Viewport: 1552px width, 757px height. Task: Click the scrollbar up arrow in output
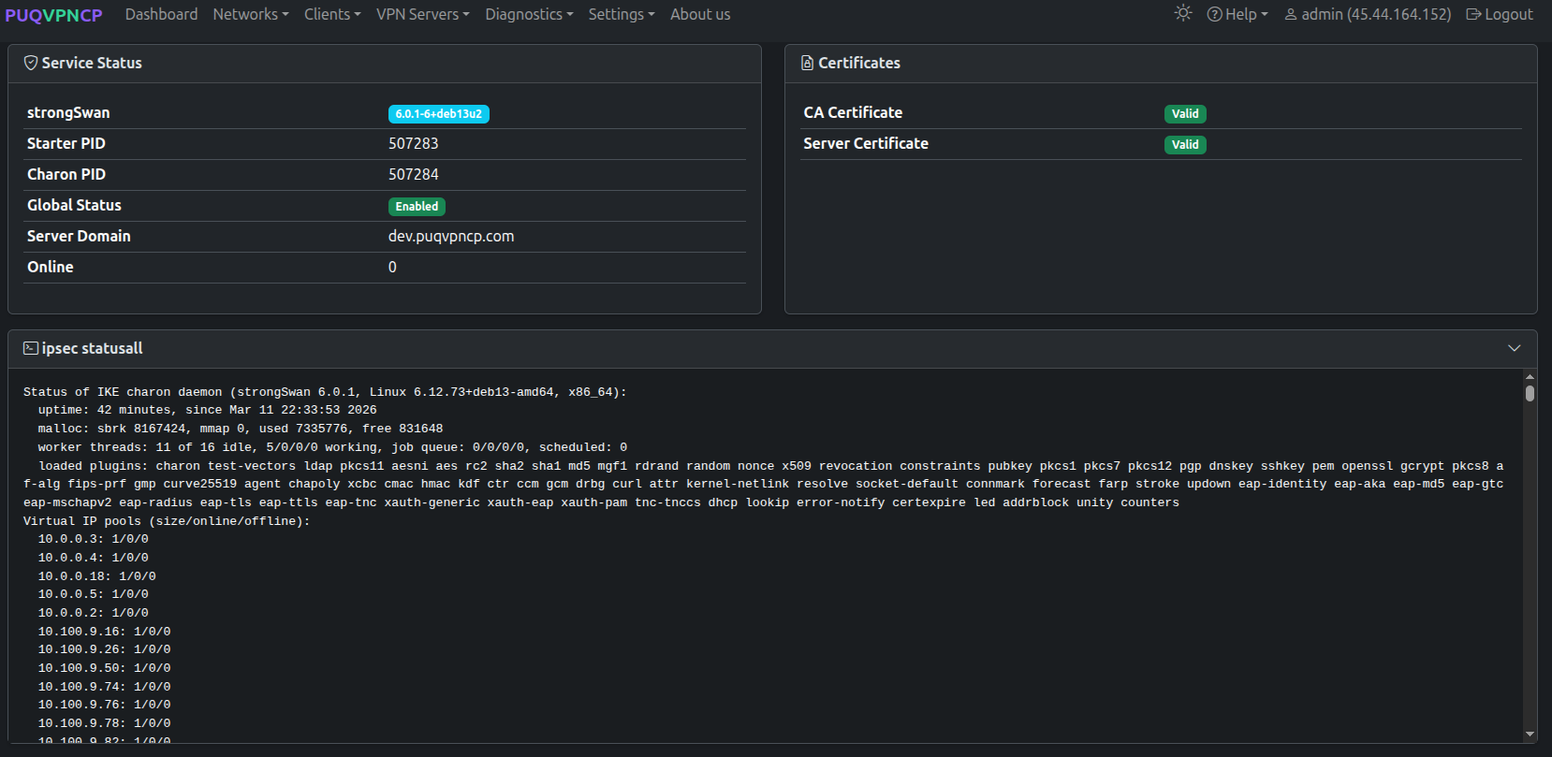pos(1530,377)
